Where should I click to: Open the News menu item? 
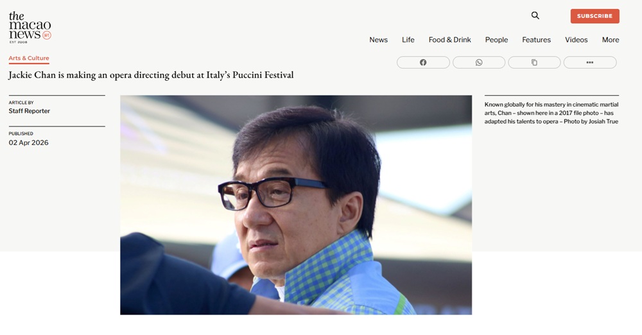[x=378, y=40]
